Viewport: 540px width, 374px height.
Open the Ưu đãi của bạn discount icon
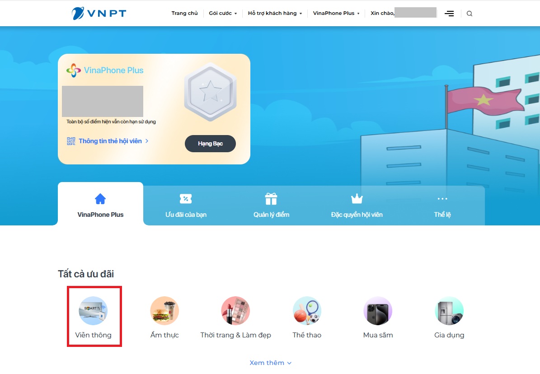point(185,198)
